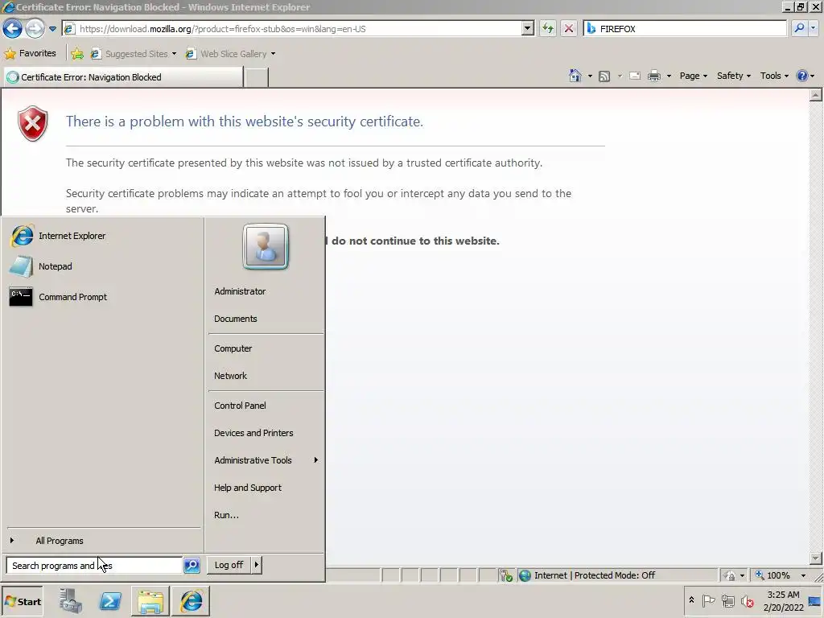
Task: Open a new blank tab
Action: 257,77
